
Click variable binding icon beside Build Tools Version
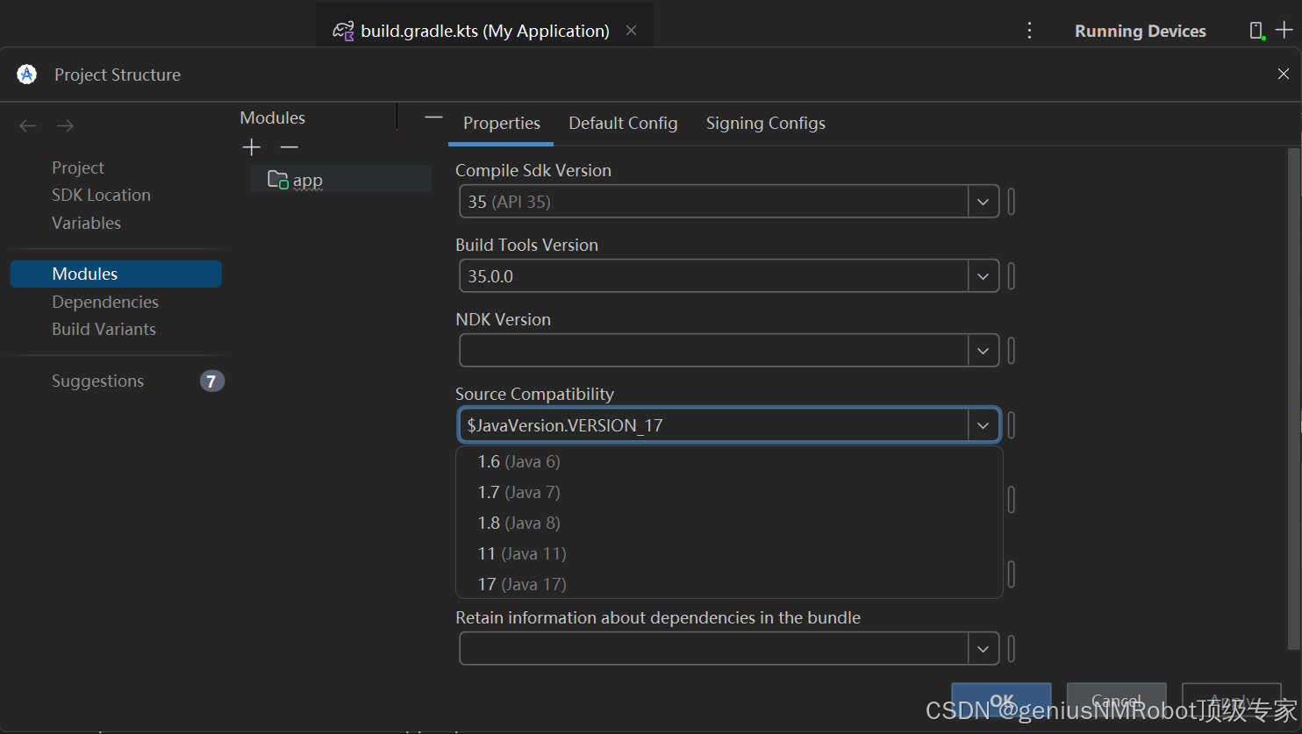click(1012, 276)
